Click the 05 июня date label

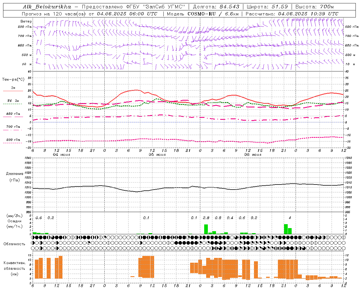[x=157, y=155]
